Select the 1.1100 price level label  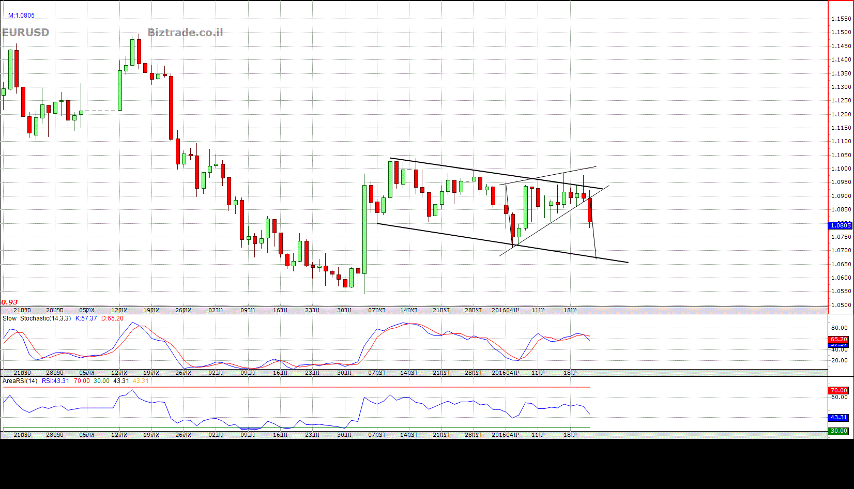pyautogui.click(x=841, y=141)
